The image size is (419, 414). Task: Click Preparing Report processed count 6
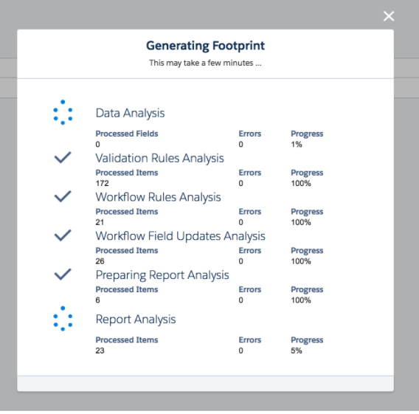[x=98, y=300]
